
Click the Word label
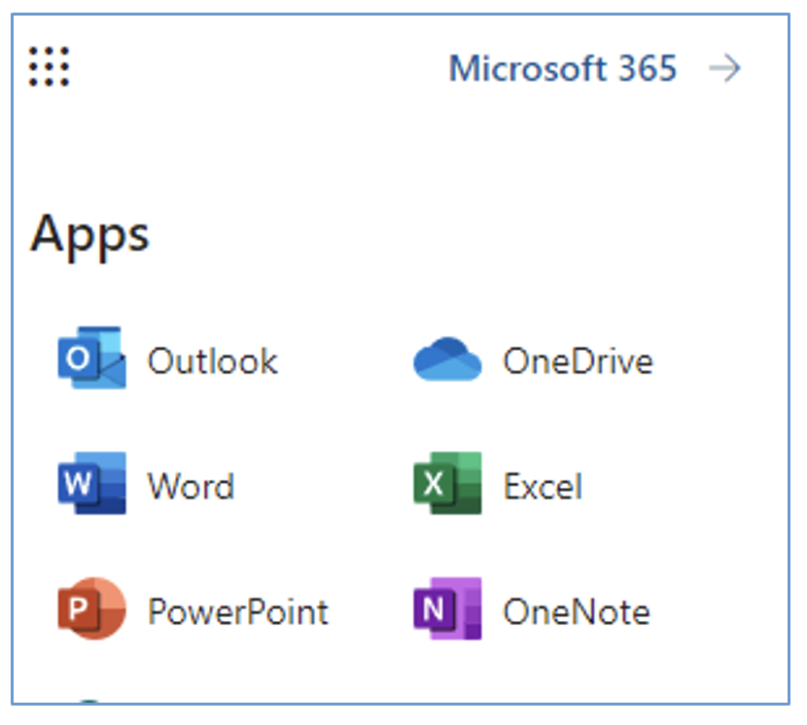tap(191, 486)
